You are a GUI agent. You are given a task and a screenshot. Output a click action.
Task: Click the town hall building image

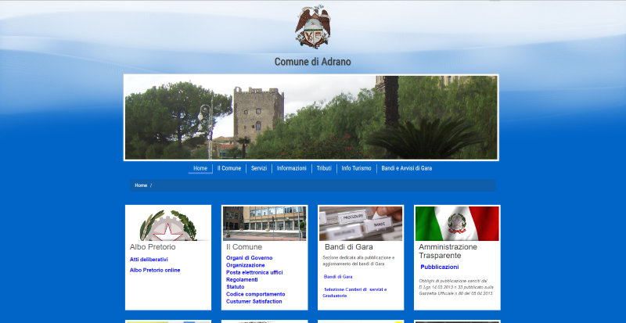pyautogui.click(x=264, y=224)
